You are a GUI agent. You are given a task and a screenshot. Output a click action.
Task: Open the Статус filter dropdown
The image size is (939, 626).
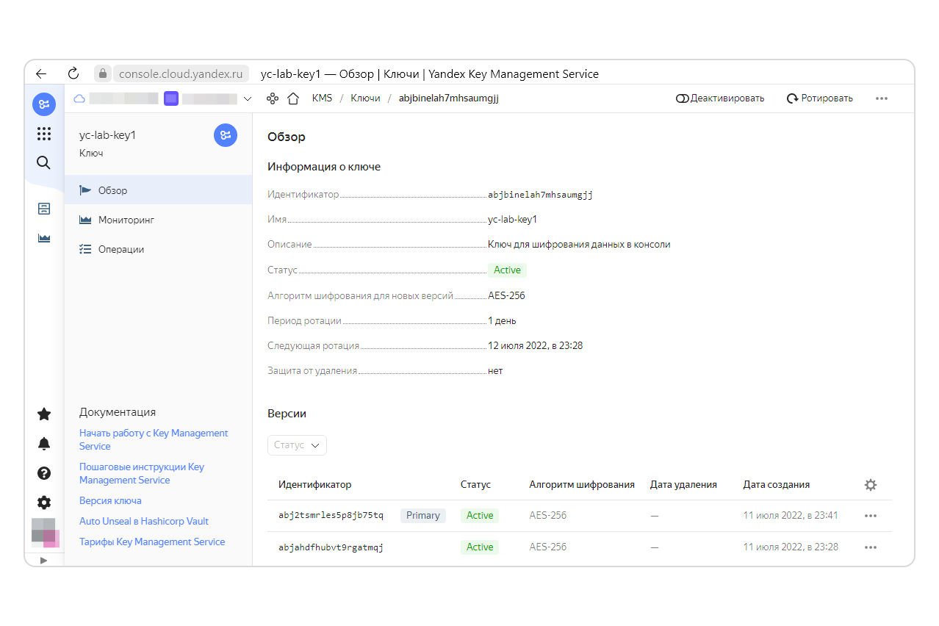(297, 445)
